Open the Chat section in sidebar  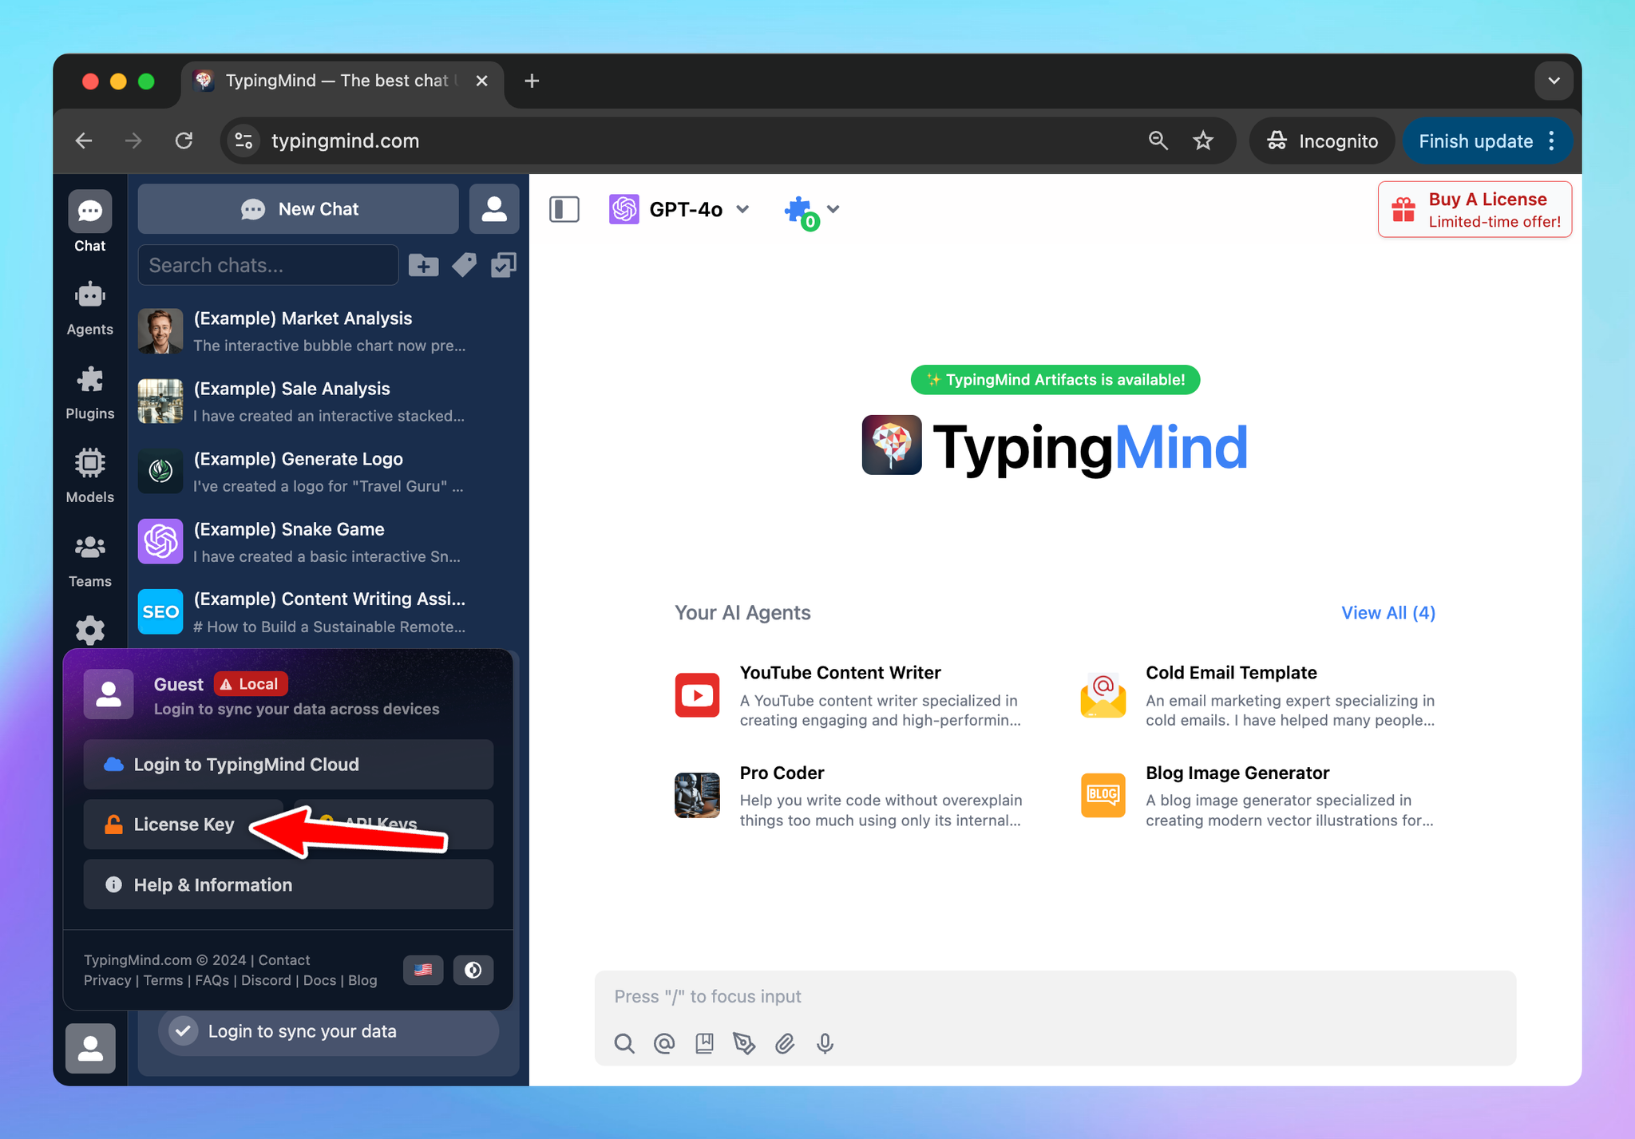pos(89,223)
